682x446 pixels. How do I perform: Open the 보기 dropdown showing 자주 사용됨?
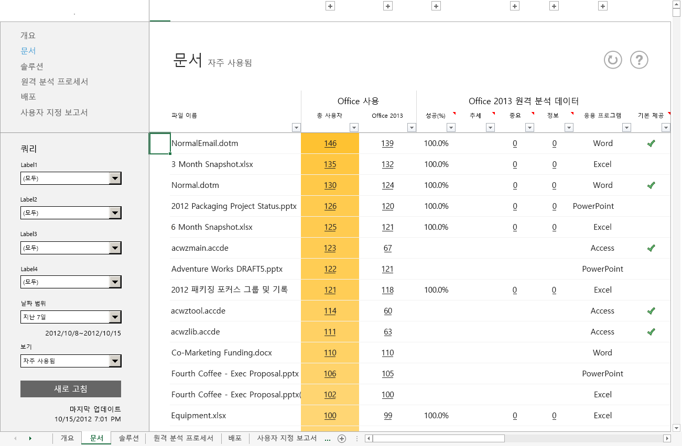(x=115, y=361)
